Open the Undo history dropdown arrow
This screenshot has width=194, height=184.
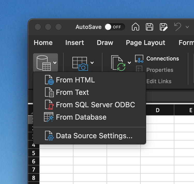pos(187,27)
